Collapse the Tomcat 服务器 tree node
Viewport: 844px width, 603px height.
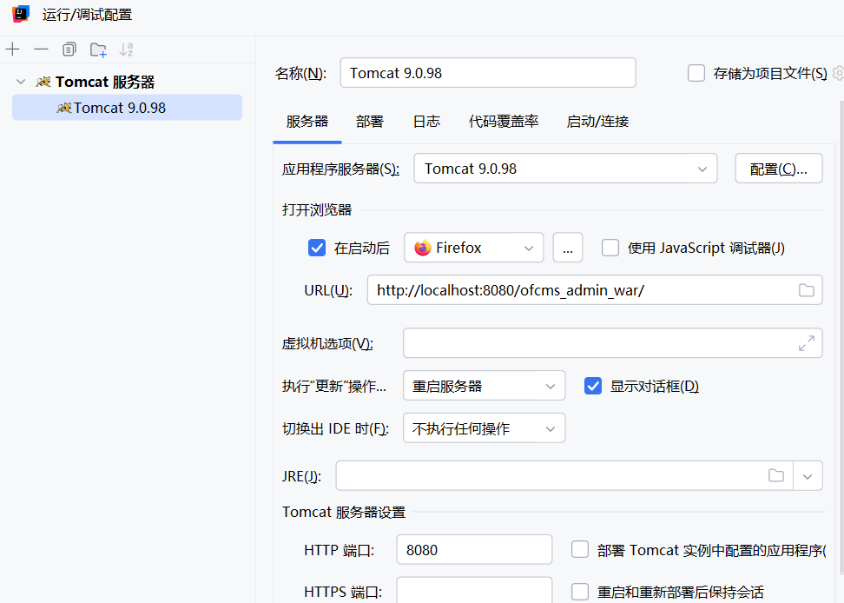[x=21, y=82]
